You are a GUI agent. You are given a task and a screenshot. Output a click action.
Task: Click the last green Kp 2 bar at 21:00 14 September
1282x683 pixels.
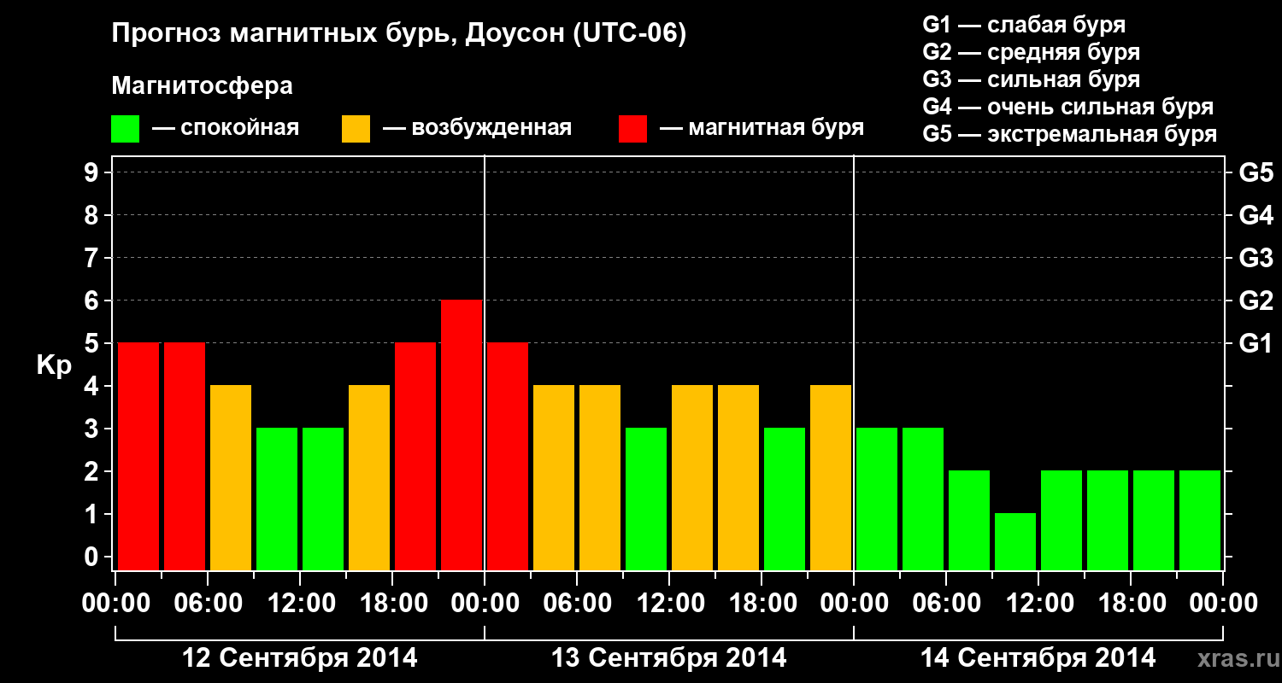pos(1200,520)
